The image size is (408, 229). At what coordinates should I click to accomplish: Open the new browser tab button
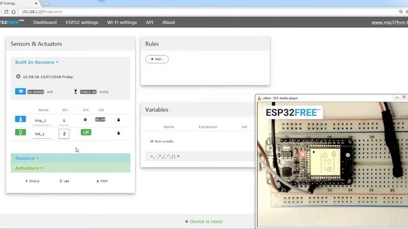pyautogui.click(x=46, y=3)
